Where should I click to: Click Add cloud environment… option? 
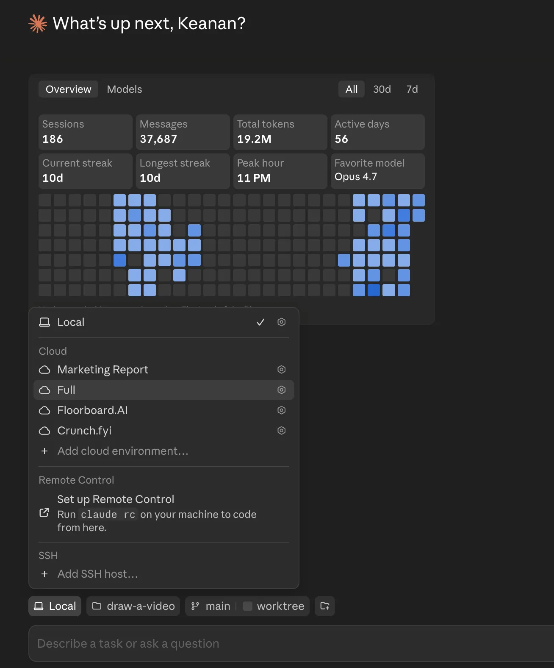pos(163,451)
